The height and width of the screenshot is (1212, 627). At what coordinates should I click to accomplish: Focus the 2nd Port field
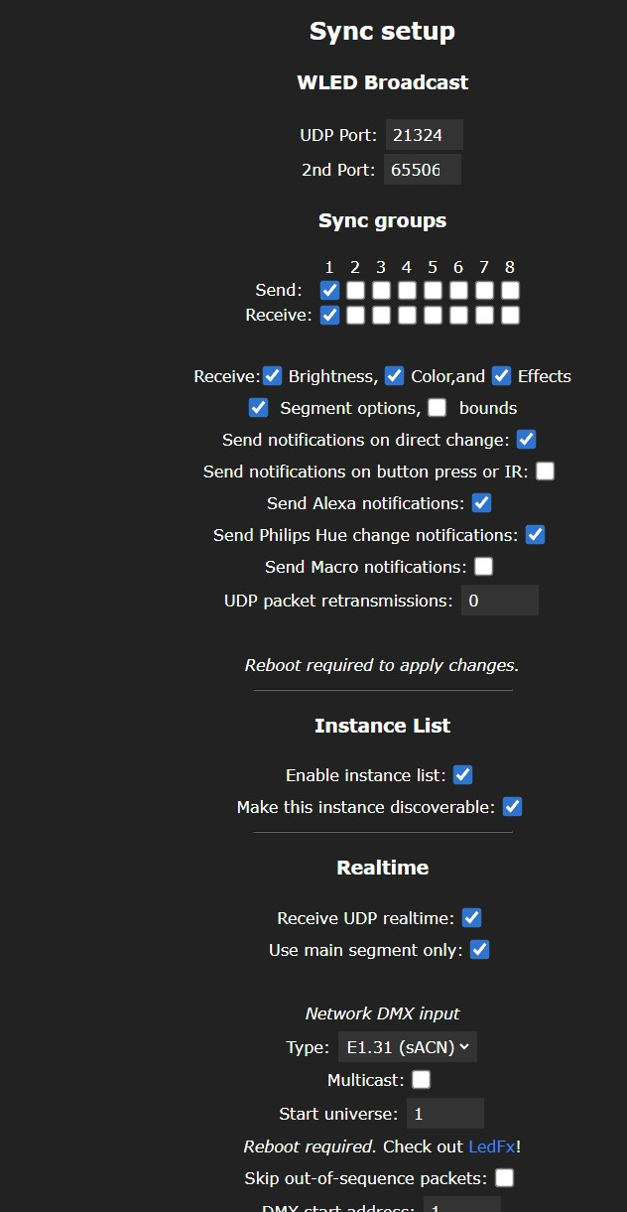click(423, 169)
